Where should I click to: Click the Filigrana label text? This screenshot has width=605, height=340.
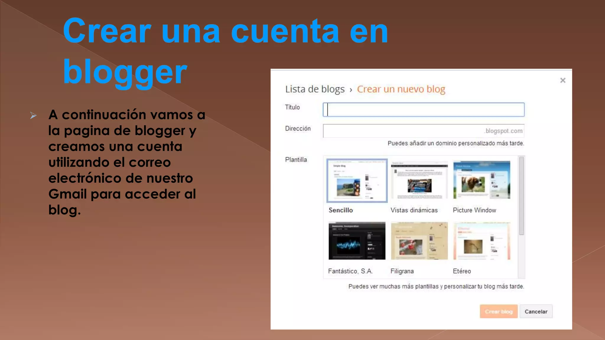(x=402, y=271)
